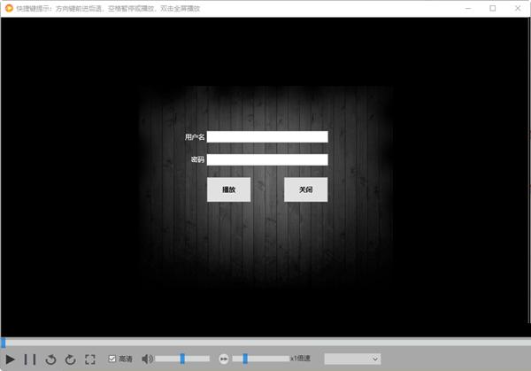Click the 播放 button in login form
This screenshot has height=371, width=531.
tap(228, 189)
